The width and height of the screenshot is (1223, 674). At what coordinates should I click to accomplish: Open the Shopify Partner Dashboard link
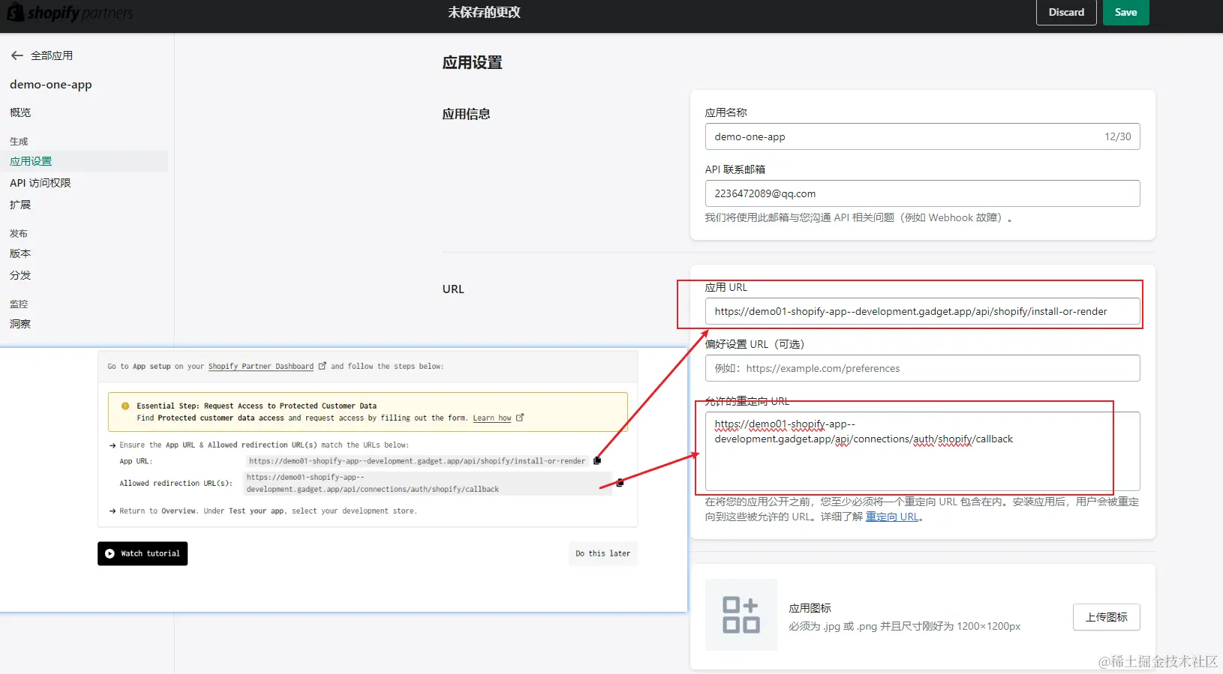coord(261,367)
